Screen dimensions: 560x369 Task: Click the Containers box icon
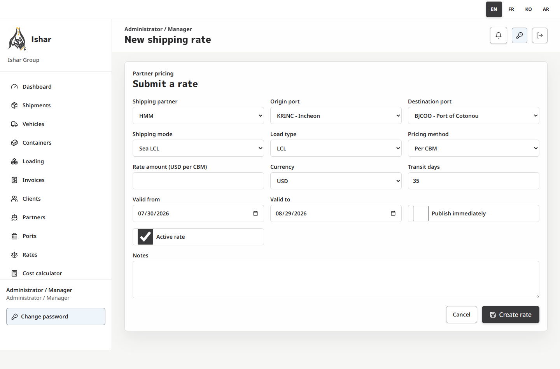pyautogui.click(x=14, y=143)
